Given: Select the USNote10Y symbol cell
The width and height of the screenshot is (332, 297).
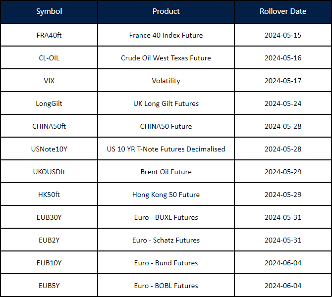Looking at the screenshot, I should [49, 149].
